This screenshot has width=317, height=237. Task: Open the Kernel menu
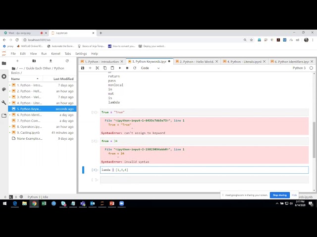click(55, 54)
